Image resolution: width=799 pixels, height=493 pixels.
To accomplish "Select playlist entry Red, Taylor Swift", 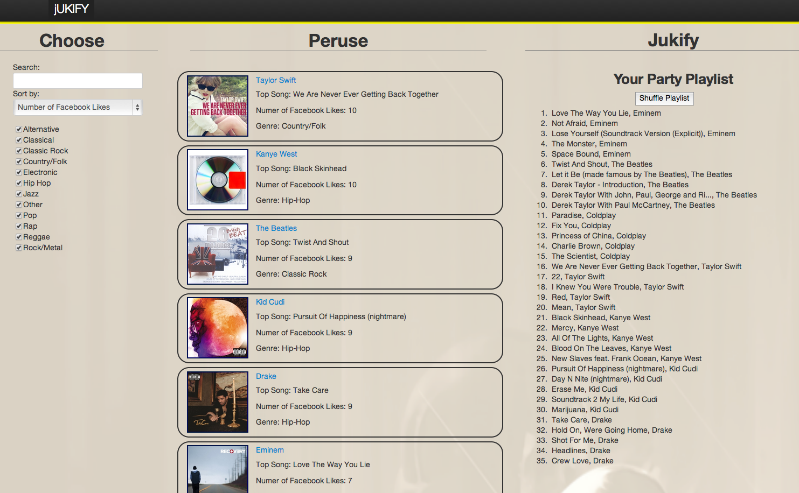I will (x=581, y=297).
